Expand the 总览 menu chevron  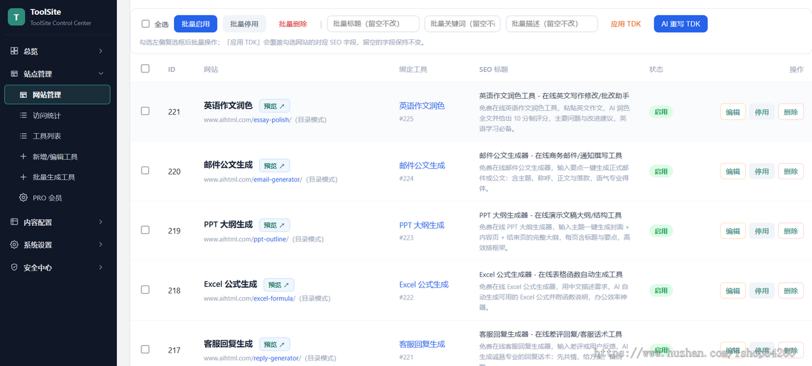[101, 51]
